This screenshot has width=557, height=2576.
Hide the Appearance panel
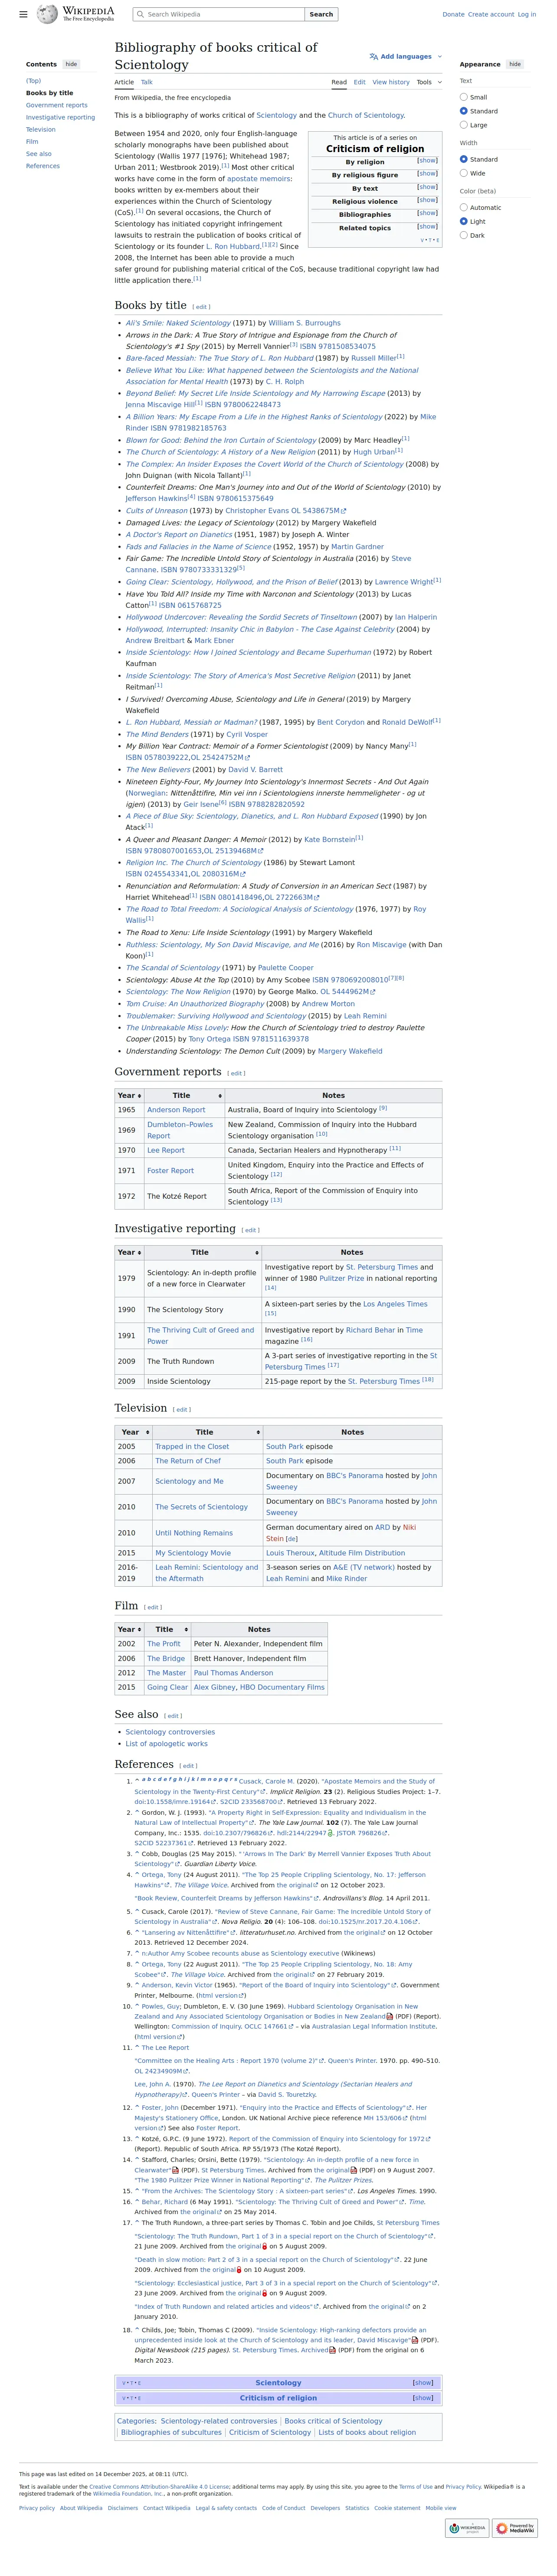(515, 64)
